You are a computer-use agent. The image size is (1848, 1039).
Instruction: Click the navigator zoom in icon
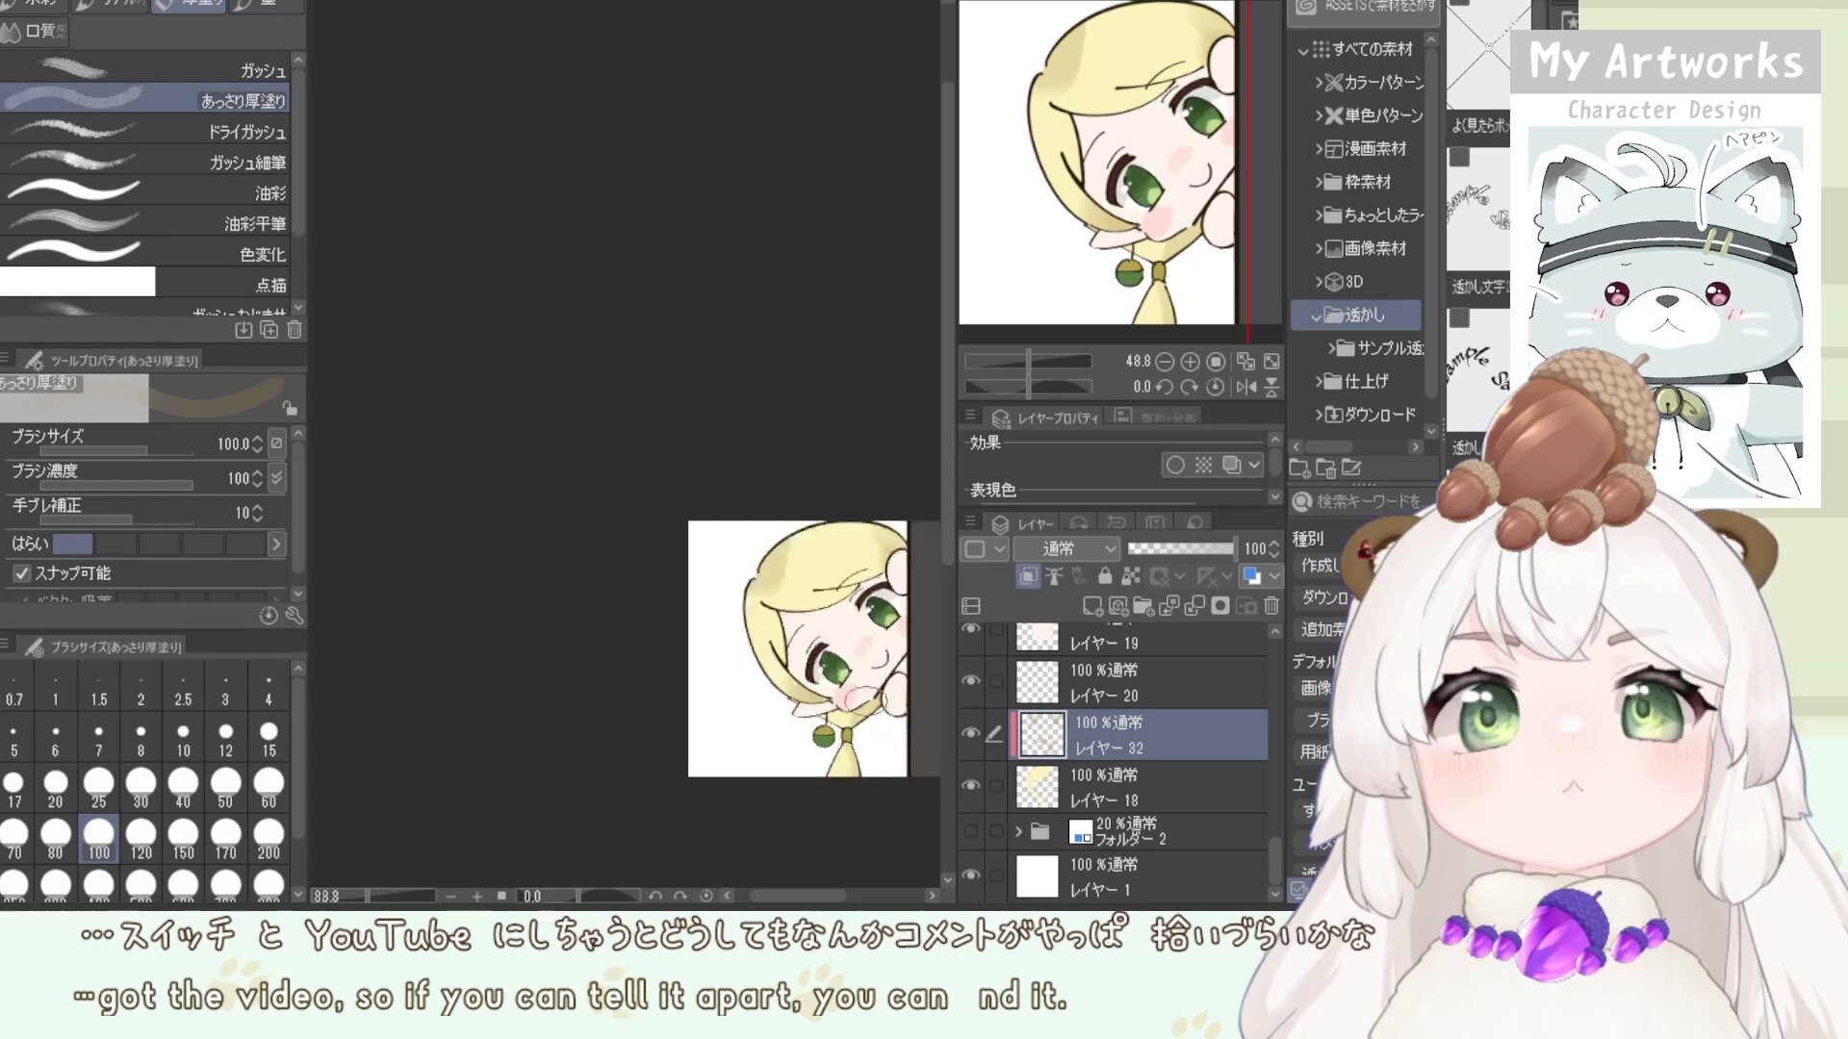(1191, 362)
